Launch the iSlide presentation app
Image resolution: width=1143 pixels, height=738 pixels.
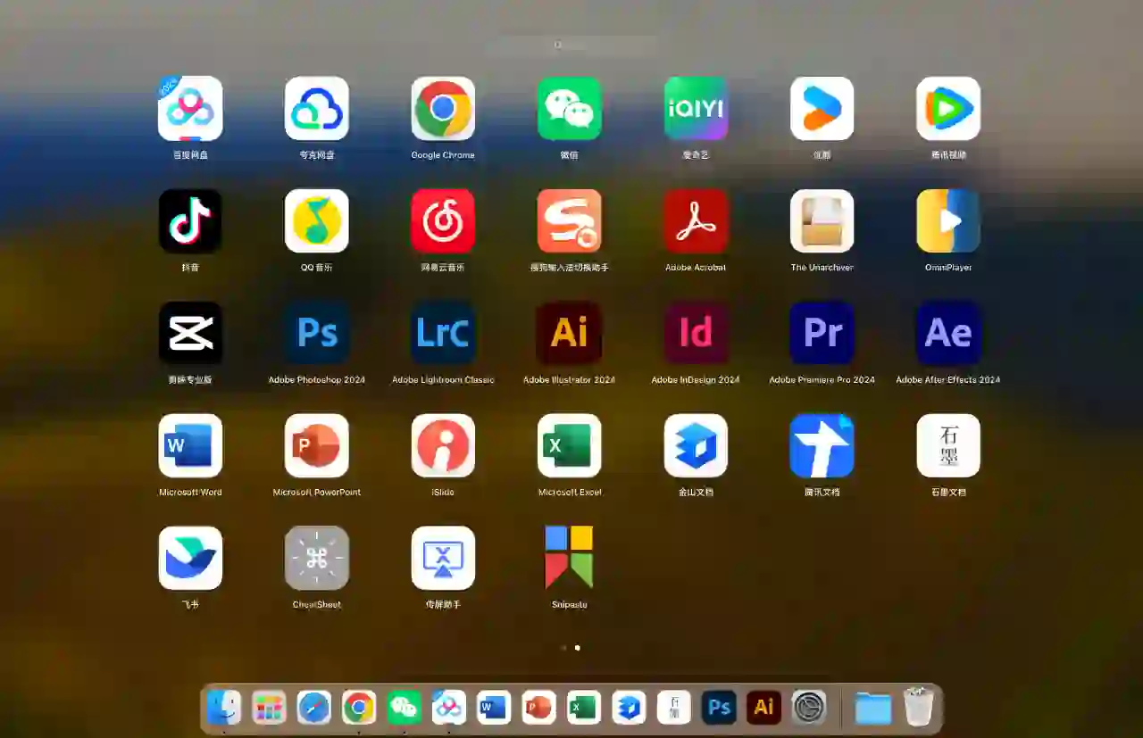[443, 446]
